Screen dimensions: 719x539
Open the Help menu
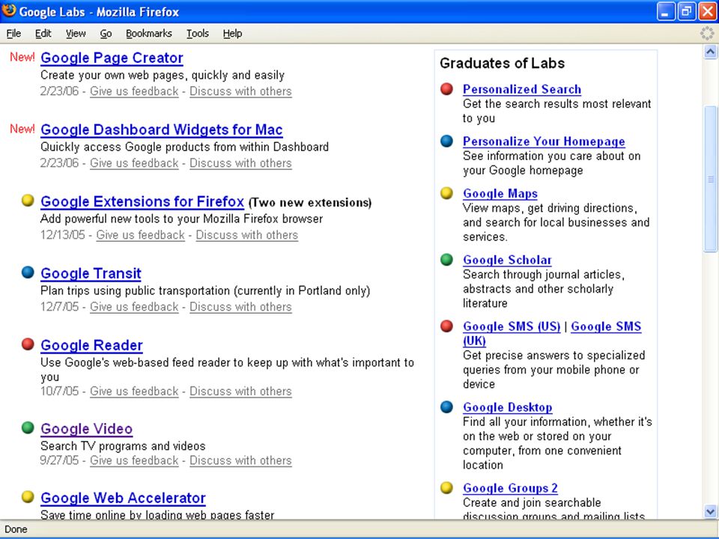[232, 34]
